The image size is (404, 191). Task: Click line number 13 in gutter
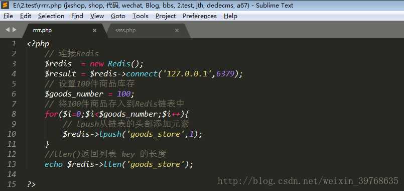pos(12,164)
